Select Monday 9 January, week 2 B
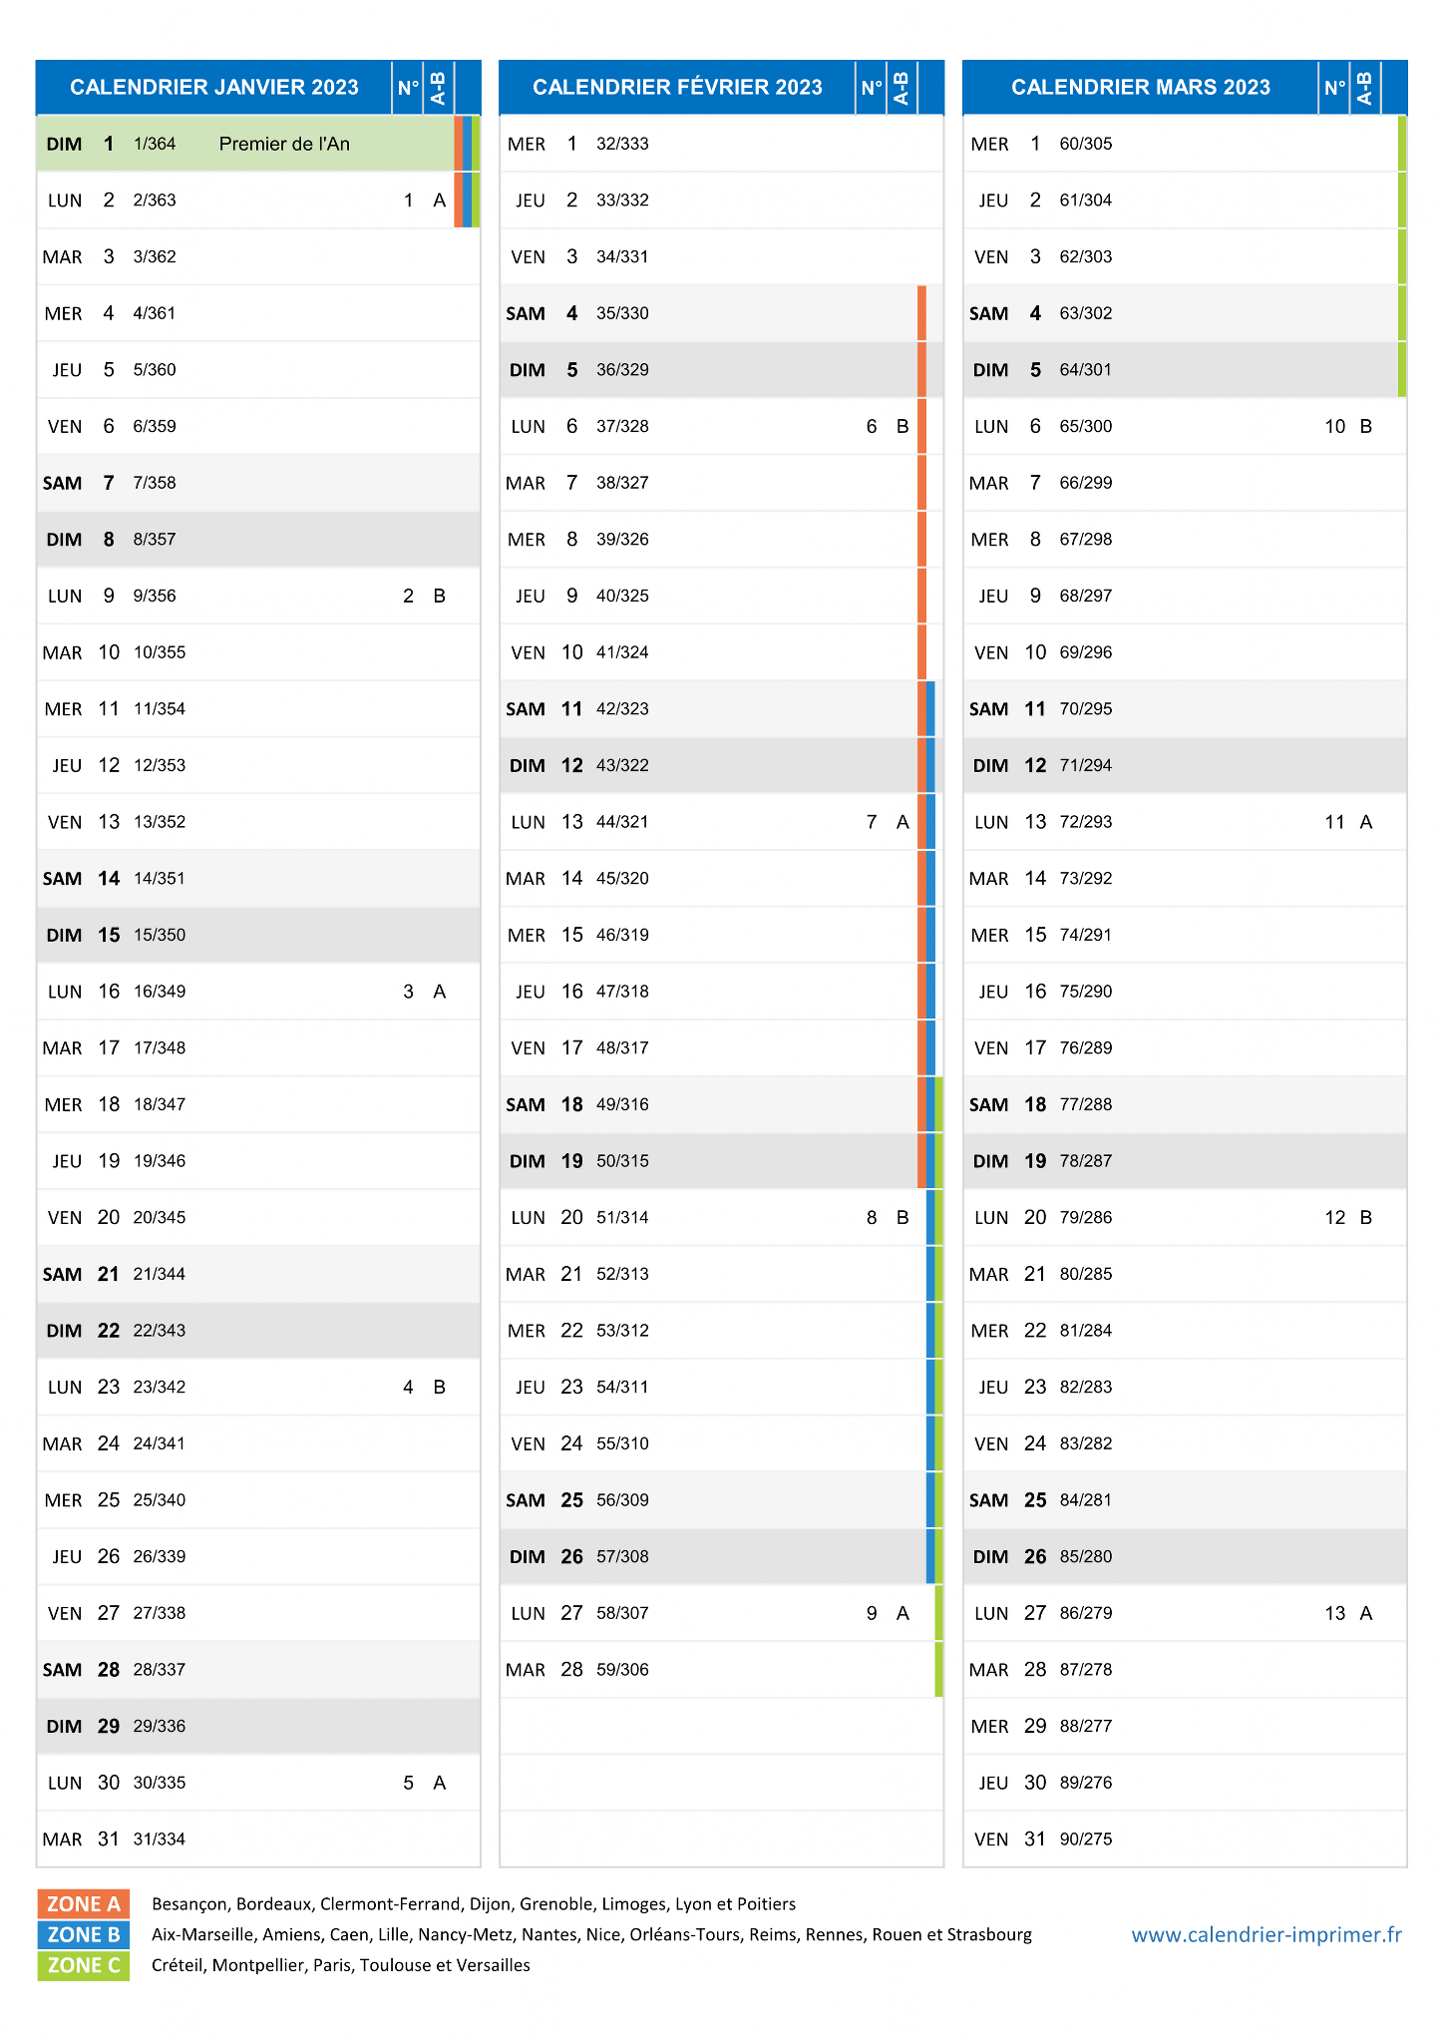The image size is (1444, 2043). coord(258,596)
